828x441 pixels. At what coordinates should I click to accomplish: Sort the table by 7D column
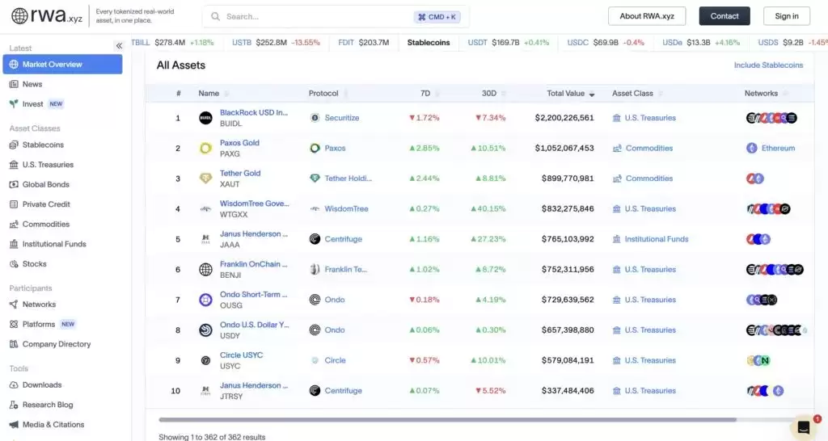tap(425, 94)
